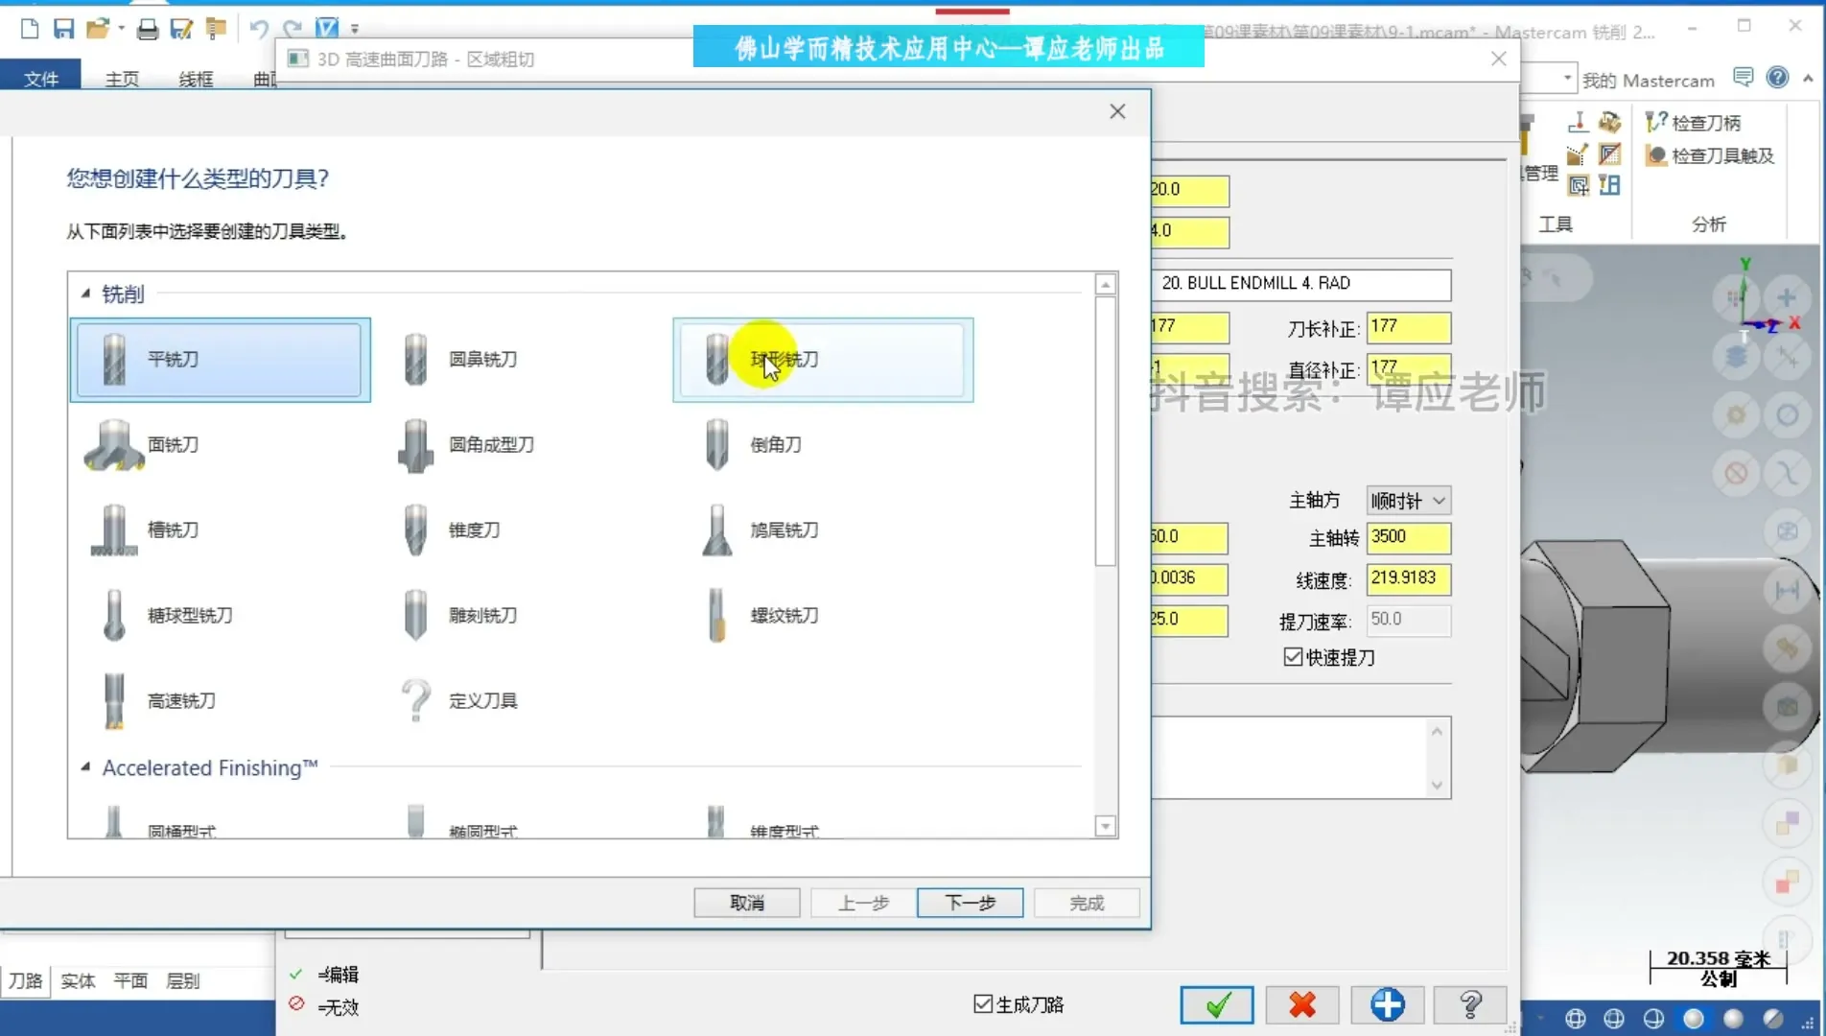Click the 主轴转速 3500 input field

pyautogui.click(x=1407, y=537)
